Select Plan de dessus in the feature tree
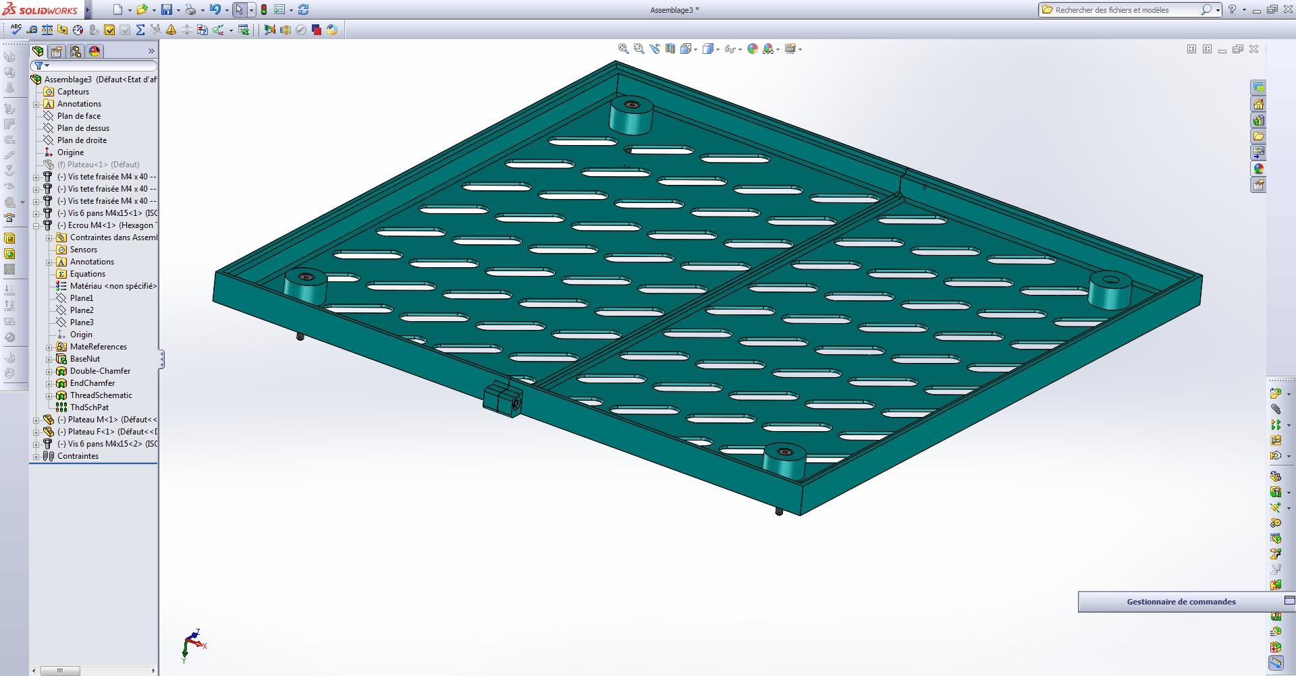This screenshot has height=676, width=1296. tap(83, 128)
